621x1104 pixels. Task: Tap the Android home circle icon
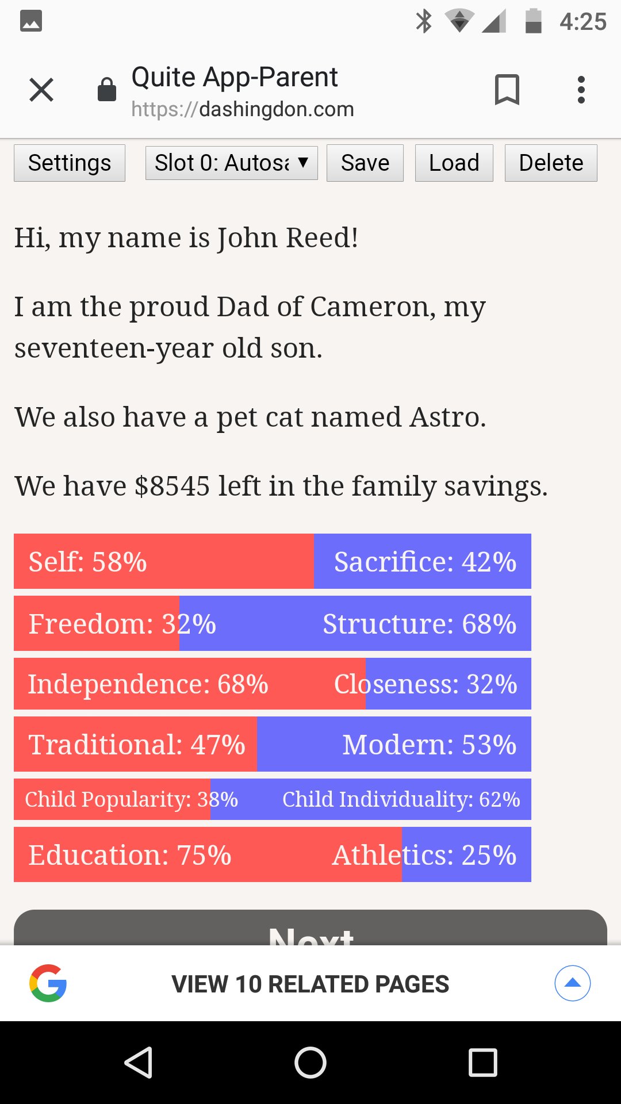pyautogui.click(x=310, y=1062)
